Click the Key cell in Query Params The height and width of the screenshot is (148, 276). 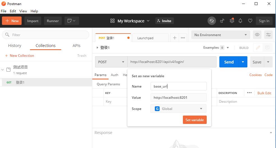[x=115, y=102]
